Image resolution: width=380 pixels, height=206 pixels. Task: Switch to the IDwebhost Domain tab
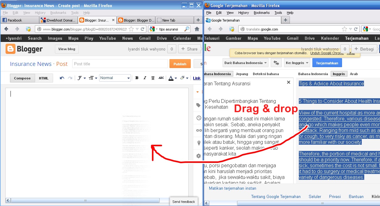[58, 20]
